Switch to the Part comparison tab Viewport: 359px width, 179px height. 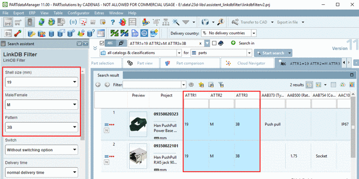pyautogui.click(x=190, y=63)
